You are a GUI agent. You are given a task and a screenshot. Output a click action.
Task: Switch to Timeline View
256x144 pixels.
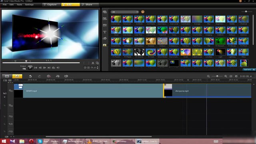(x=17, y=76)
